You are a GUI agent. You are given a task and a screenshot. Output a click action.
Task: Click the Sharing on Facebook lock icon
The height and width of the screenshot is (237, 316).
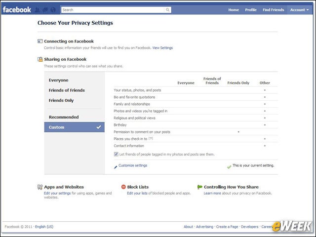click(x=40, y=59)
